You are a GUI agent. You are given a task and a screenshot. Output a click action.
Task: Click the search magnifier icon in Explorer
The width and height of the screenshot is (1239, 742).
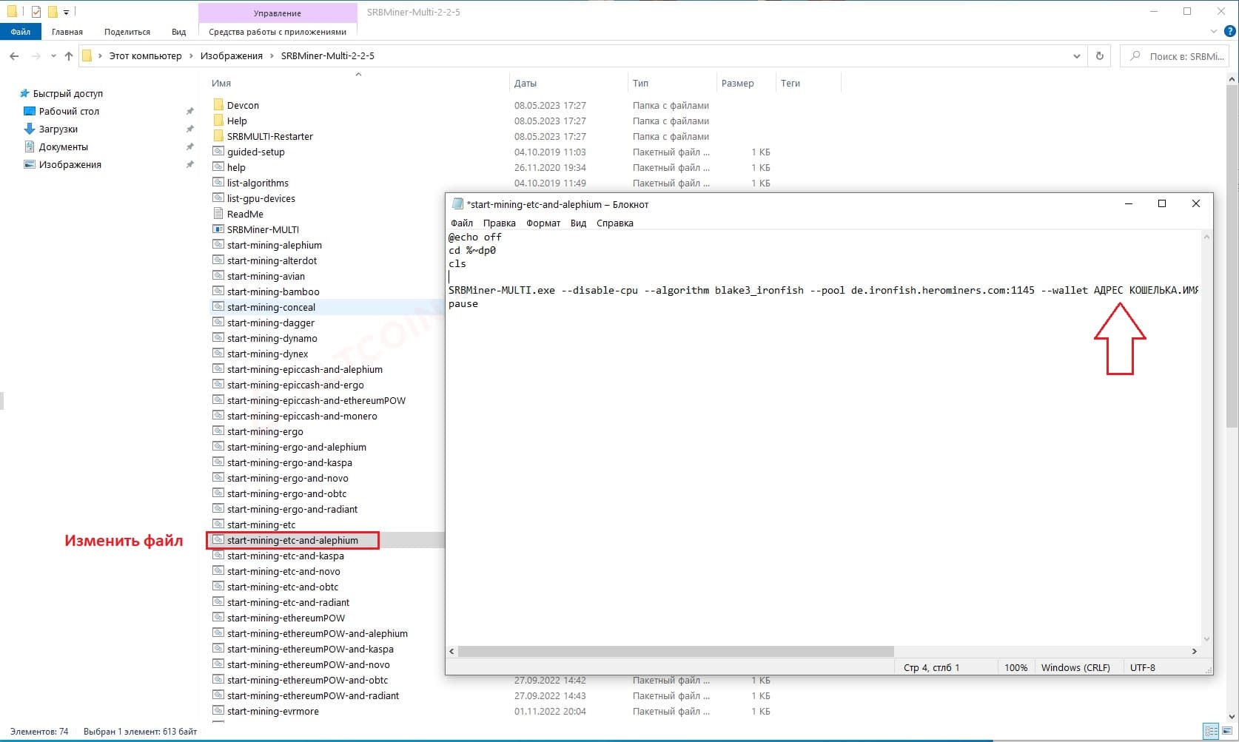pos(1135,55)
